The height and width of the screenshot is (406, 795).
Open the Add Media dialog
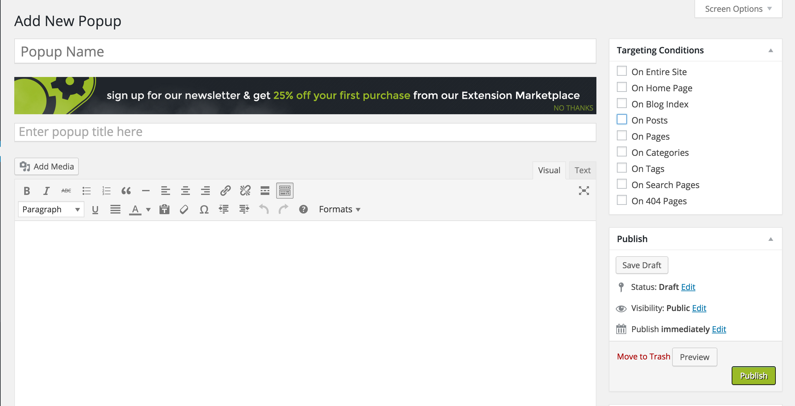[46, 166]
